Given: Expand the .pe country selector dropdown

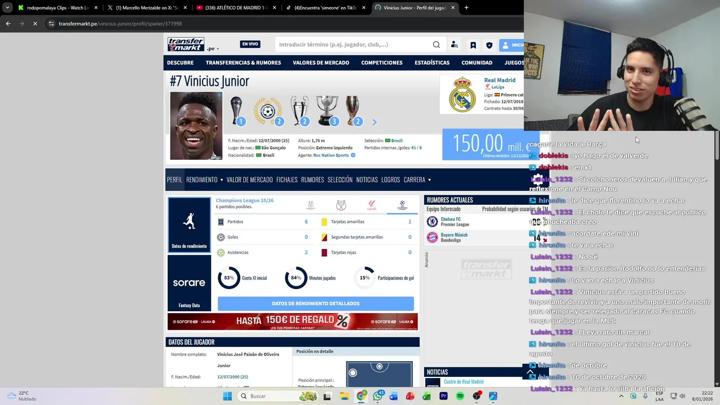Looking at the screenshot, I should (x=212, y=48).
